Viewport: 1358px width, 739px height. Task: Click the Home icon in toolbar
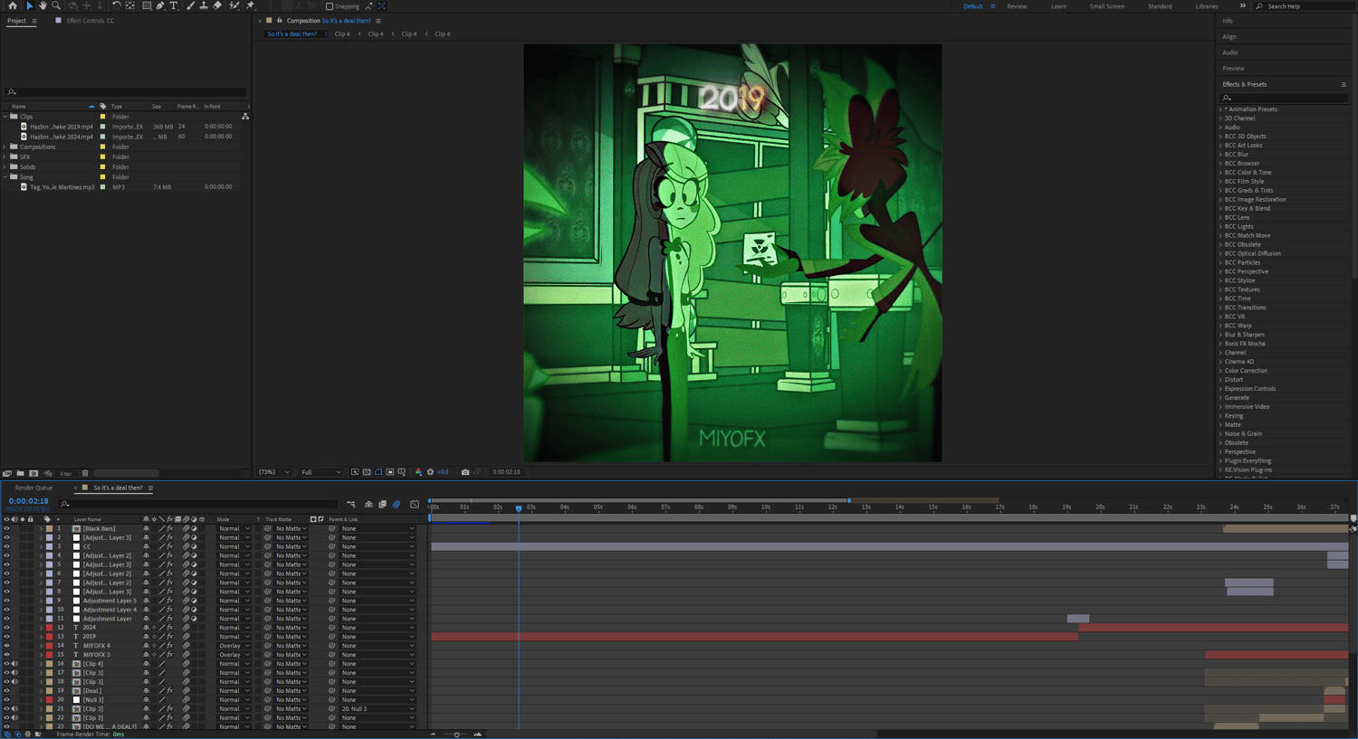13,6
